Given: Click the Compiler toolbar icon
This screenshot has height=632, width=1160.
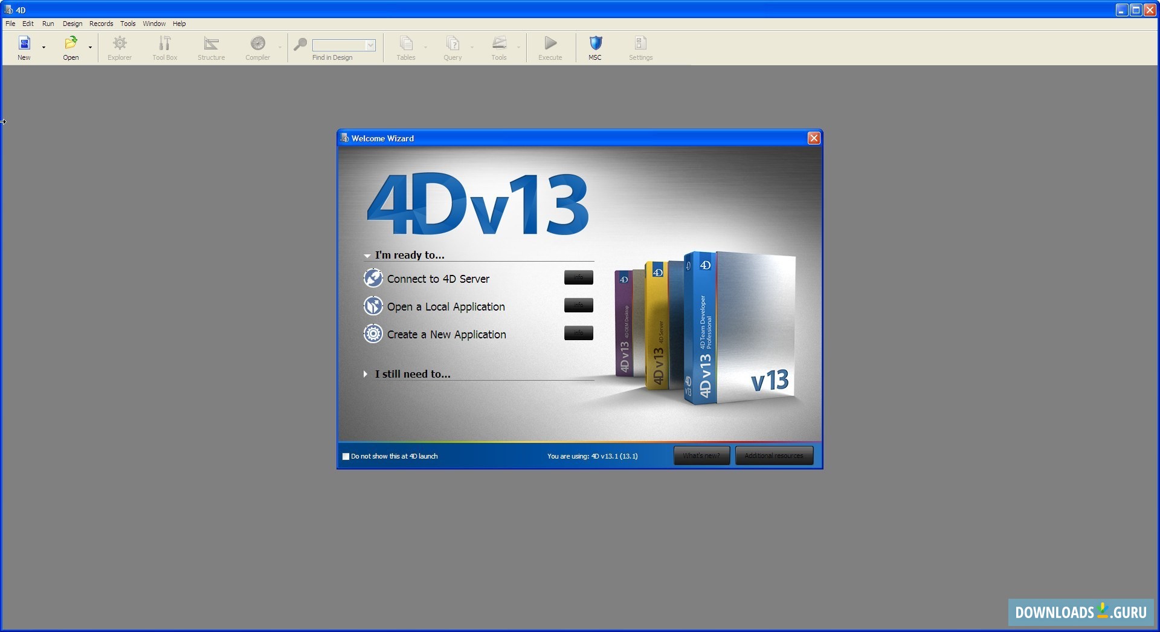Looking at the screenshot, I should [x=257, y=44].
